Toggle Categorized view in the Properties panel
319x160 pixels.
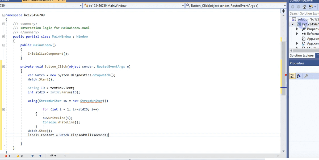[x=292, y=75]
